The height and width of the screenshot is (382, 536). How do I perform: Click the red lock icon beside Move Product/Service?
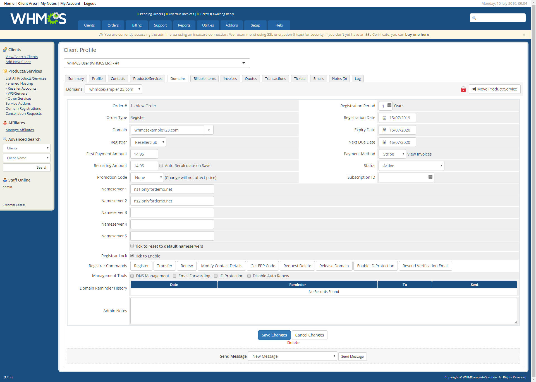[463, 89]
